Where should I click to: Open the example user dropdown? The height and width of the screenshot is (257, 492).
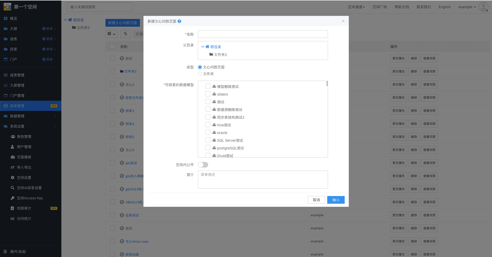467,7
